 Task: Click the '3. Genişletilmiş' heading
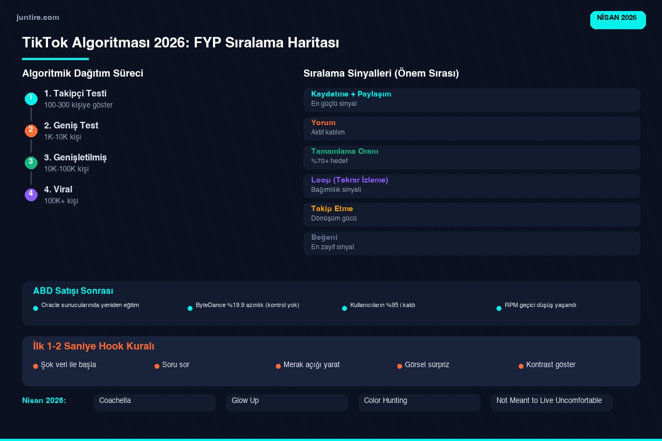pyautogui.click(x=76, y=158)
